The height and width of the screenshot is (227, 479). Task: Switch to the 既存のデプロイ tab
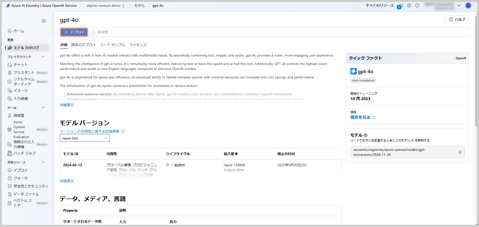[84, 45]
